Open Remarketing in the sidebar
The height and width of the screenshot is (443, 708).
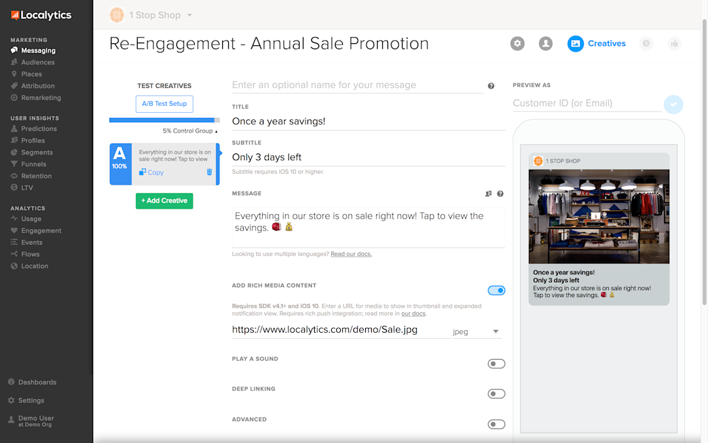35,97
